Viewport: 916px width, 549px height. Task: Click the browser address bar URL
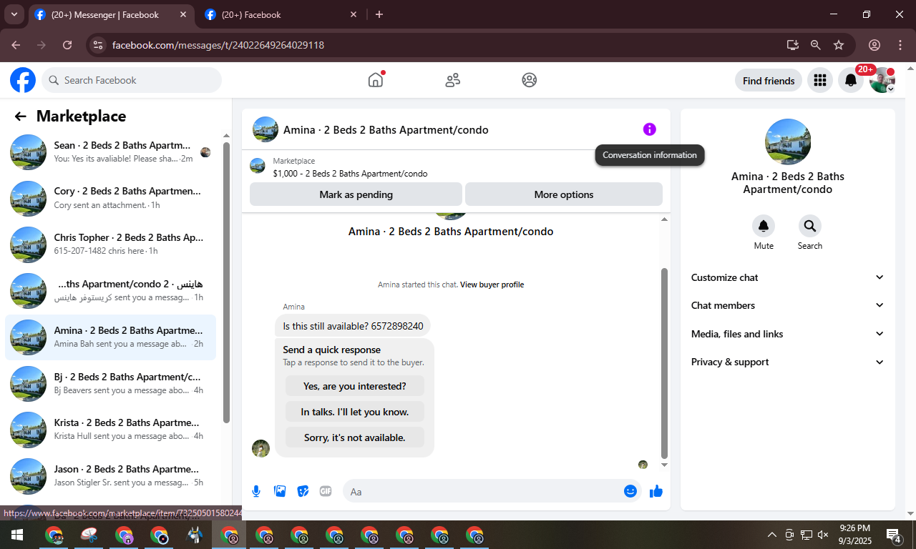tap(218, 45)
